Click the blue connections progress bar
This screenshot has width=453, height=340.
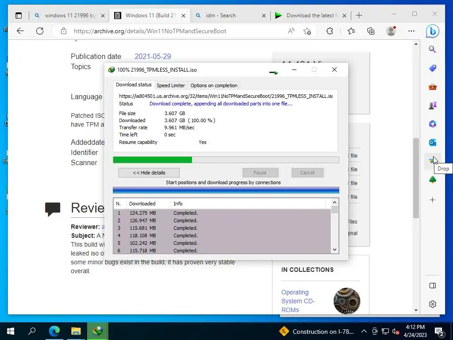226,190
